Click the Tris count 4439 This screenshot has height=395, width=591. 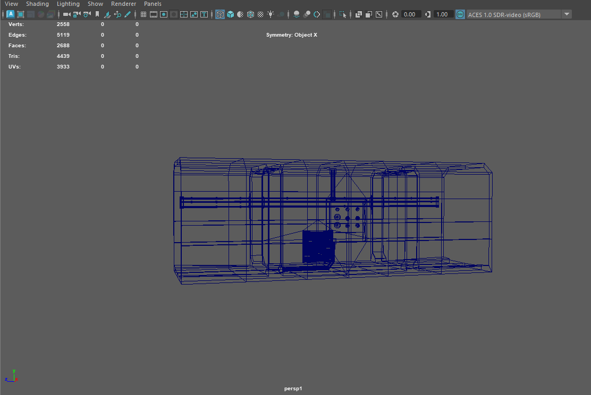[x=63, y=56]
